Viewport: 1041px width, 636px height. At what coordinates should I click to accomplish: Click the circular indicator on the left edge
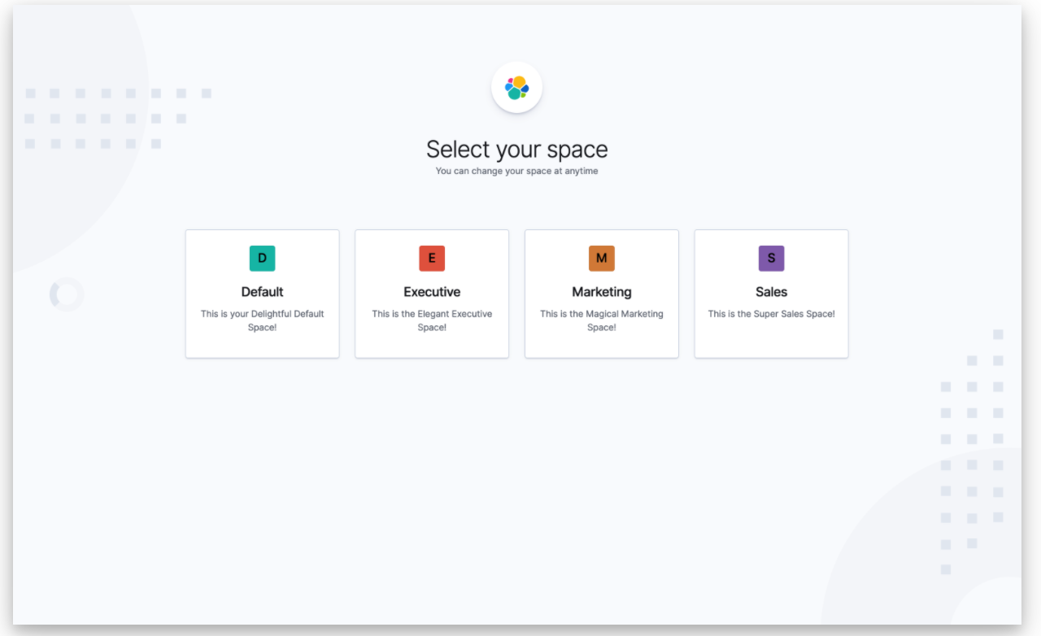pyautogui.click(x=66, y=294)
